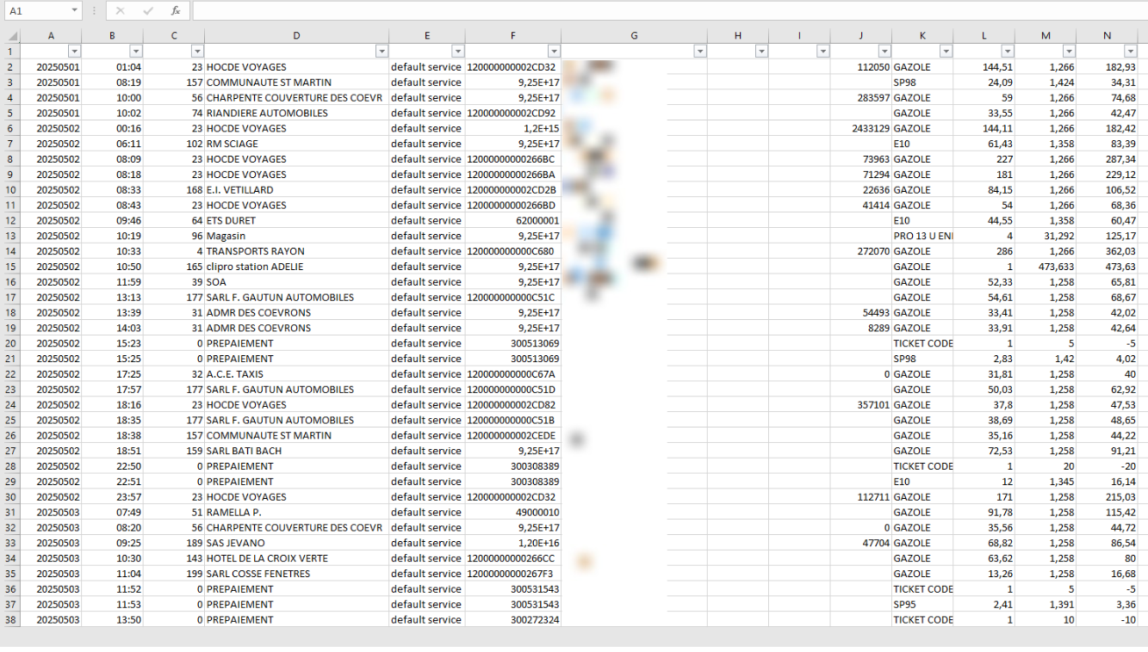Select row 15 by its row header
This screenshot has width=1148, height=652.
(10, 267)
